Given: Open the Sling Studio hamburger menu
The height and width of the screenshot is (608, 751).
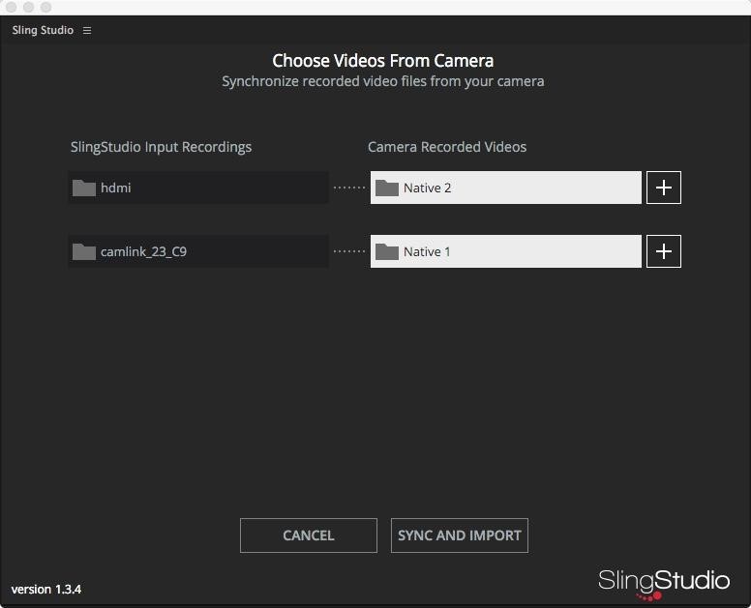Looking at the screenshot, I should click(87, 30).
